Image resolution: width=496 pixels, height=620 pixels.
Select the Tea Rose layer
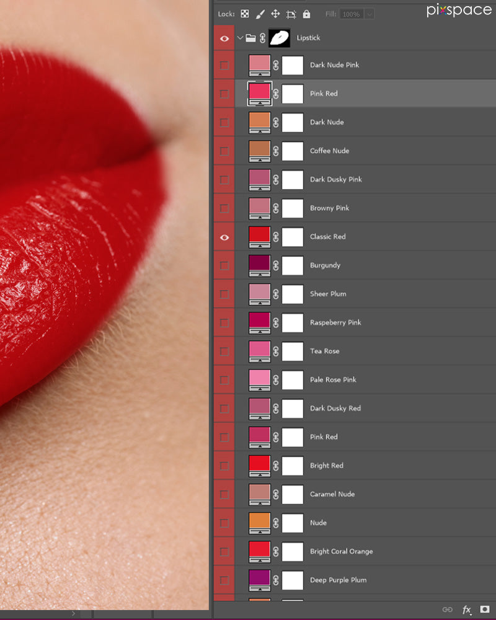[x=324, y=351]
